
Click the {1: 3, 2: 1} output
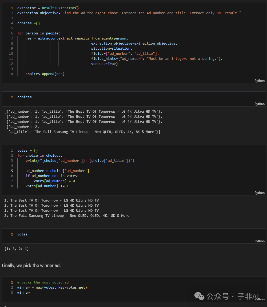coord(17,249)
